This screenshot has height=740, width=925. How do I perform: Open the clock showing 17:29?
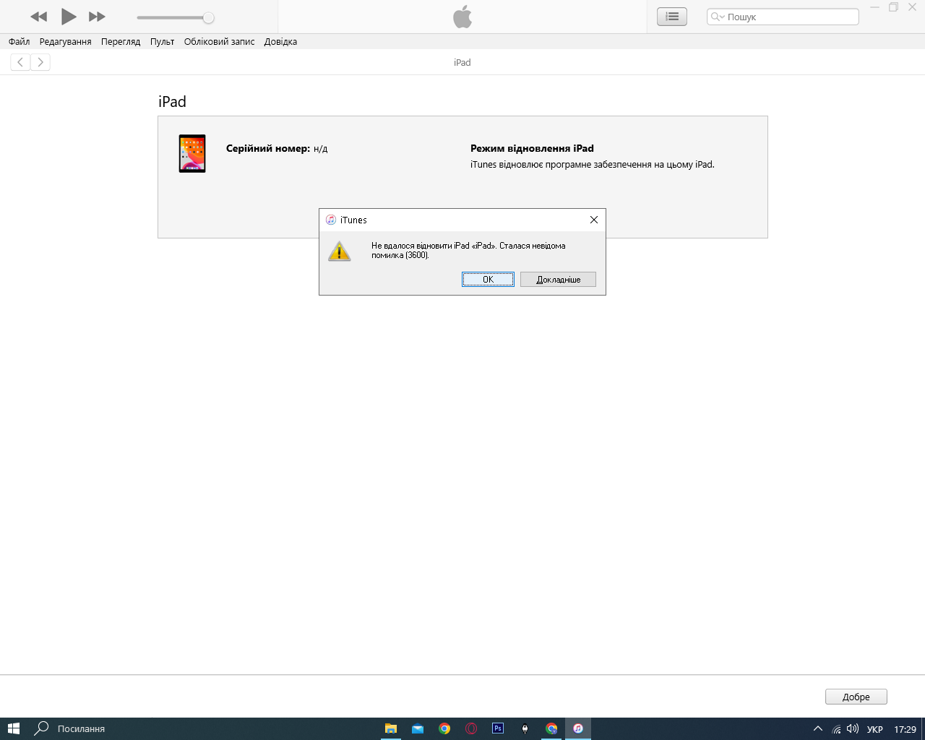tap(905, 729)
